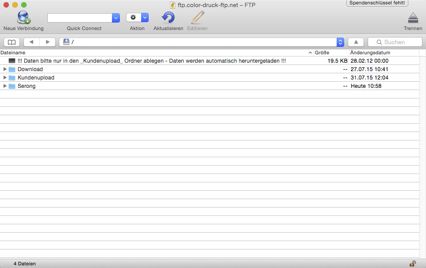Open the bookmarks book icon
Viewport: 426px width, 268px height.
click(x=12, y=42)
